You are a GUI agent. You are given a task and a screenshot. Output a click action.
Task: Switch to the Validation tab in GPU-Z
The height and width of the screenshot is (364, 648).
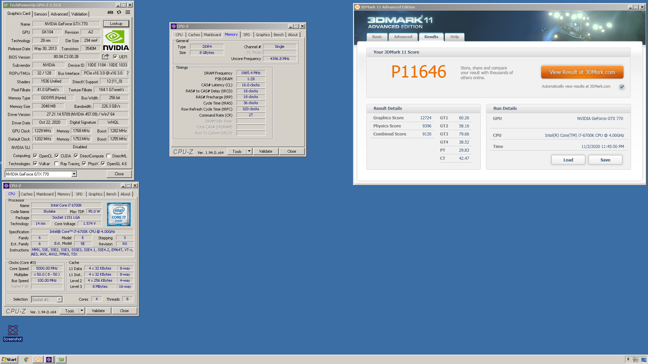pos(79,14)
